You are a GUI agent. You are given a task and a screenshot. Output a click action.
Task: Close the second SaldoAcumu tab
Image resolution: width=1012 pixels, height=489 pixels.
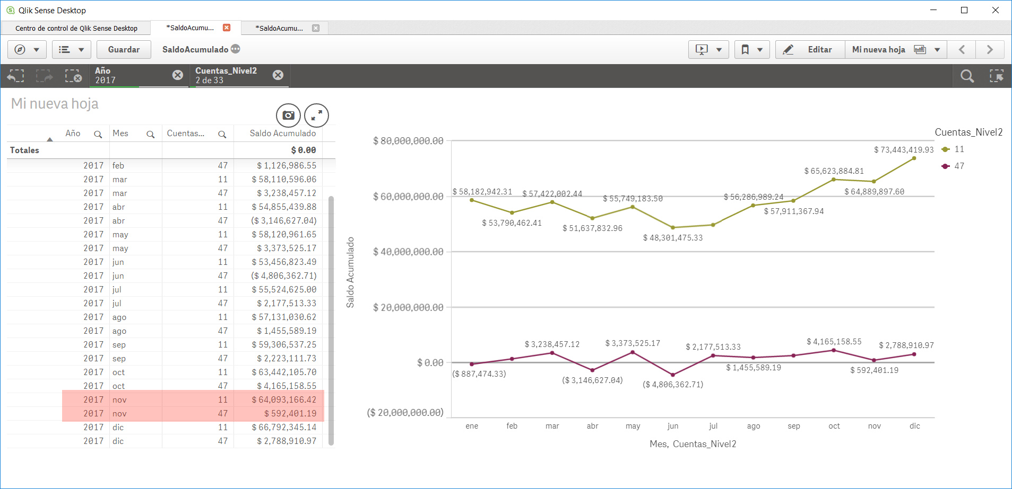coord(316,28)
